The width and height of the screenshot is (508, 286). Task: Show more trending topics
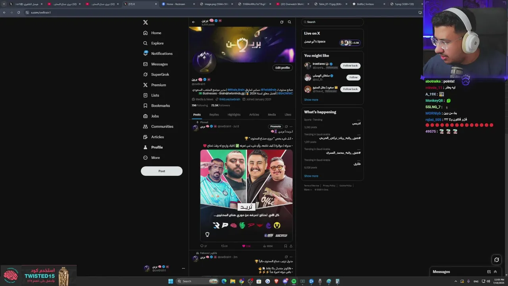311,176
